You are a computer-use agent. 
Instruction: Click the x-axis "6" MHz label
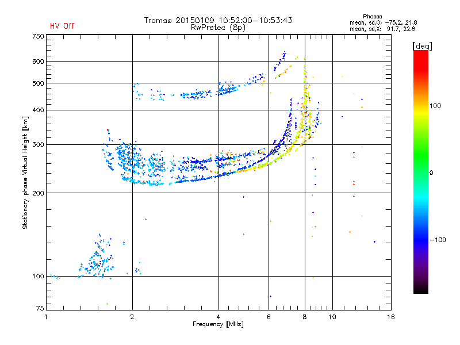(269, 317)
